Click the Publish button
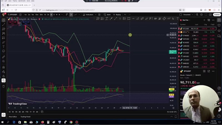 [x=217, y=14]
